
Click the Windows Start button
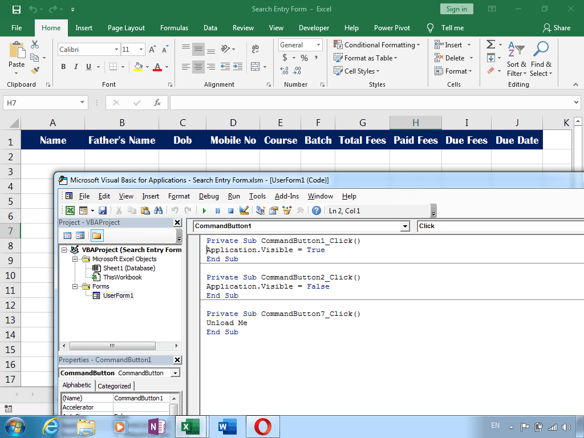(x=15, y=427)
